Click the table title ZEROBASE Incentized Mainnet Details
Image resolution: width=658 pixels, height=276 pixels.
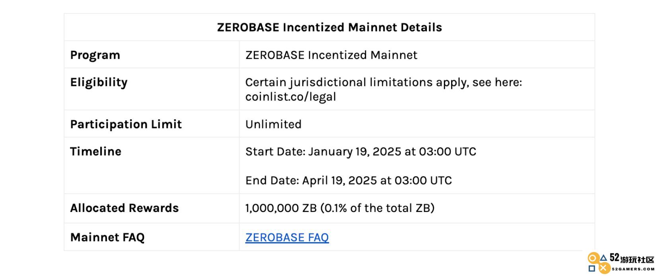tap(329, 27)
